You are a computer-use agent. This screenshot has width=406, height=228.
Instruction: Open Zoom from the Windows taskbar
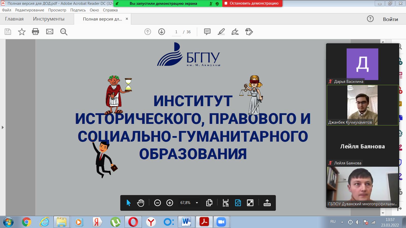(x=221, y=222)
